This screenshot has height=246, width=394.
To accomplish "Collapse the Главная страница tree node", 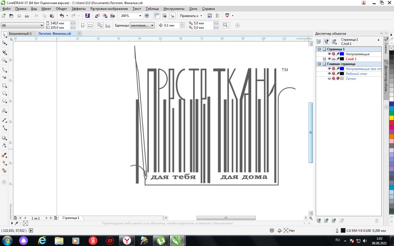I will pos(319,64).
